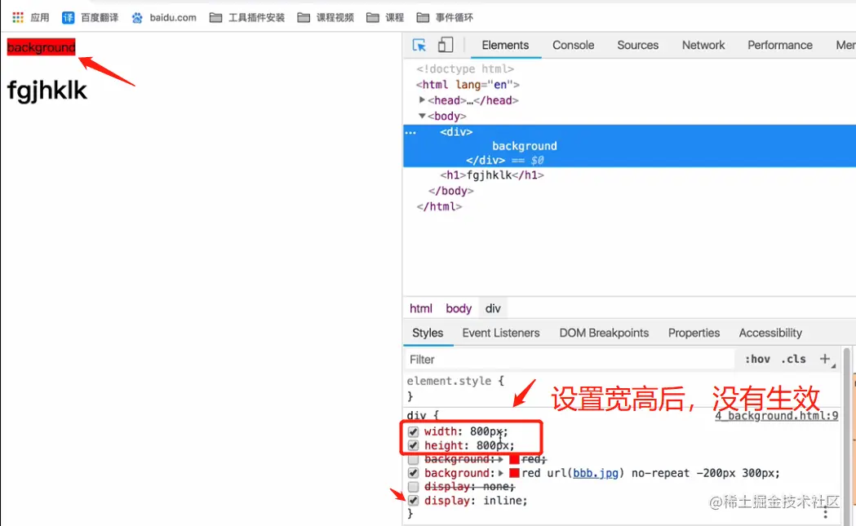Open the three-dot menu in Styles rule
The height and width of the screenshot is (526, 856).
[x=826, y=513]
